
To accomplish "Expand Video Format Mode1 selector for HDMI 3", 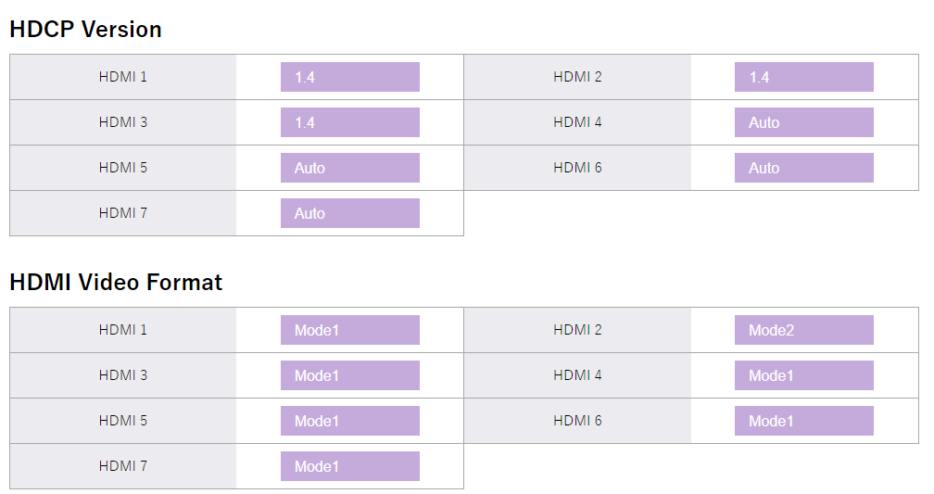I will click(x=349, y=375).
